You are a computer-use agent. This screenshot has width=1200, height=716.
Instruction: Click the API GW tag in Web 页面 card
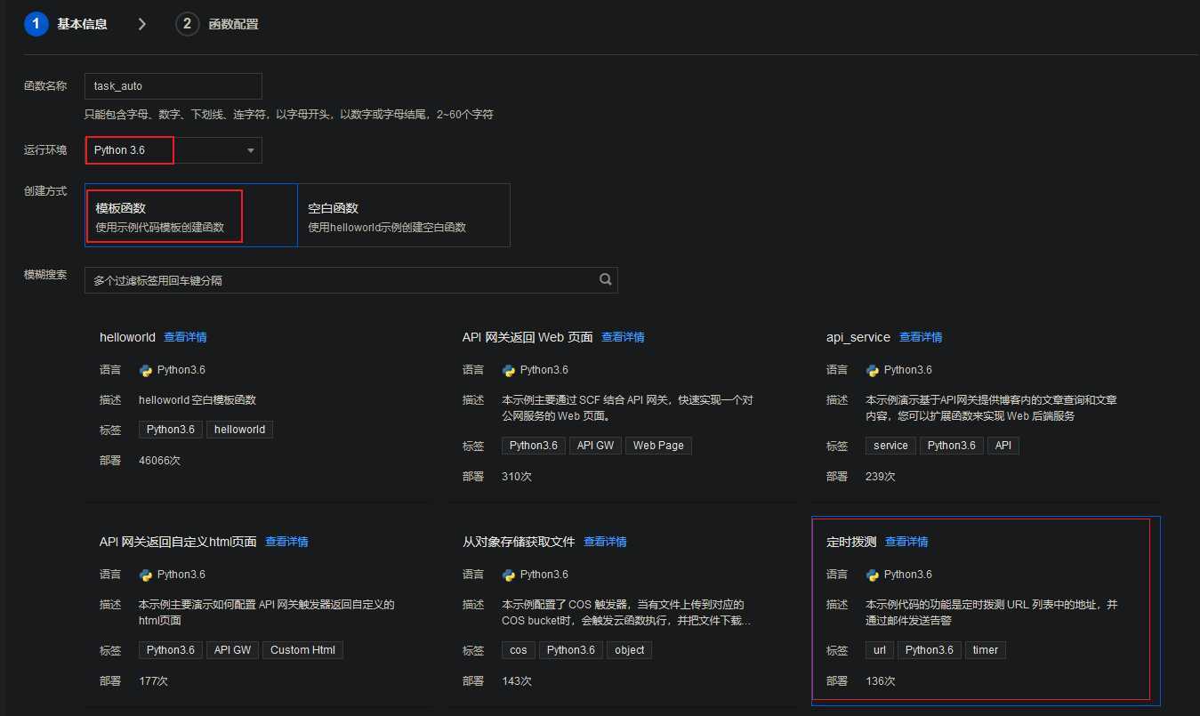(595, 446)
